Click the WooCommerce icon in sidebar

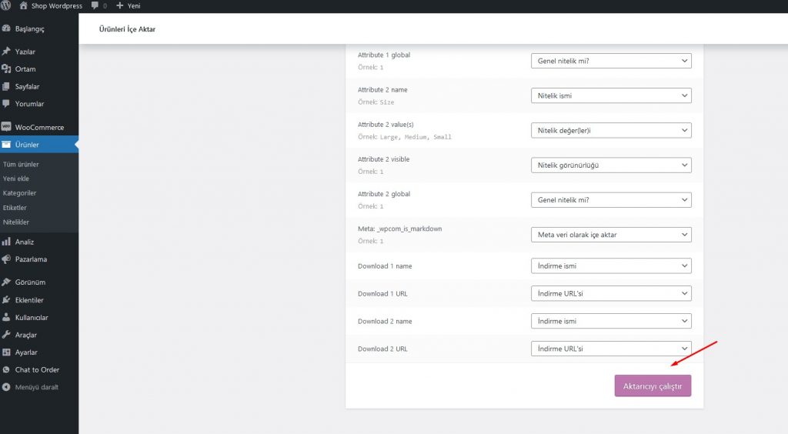click(7, 127)
